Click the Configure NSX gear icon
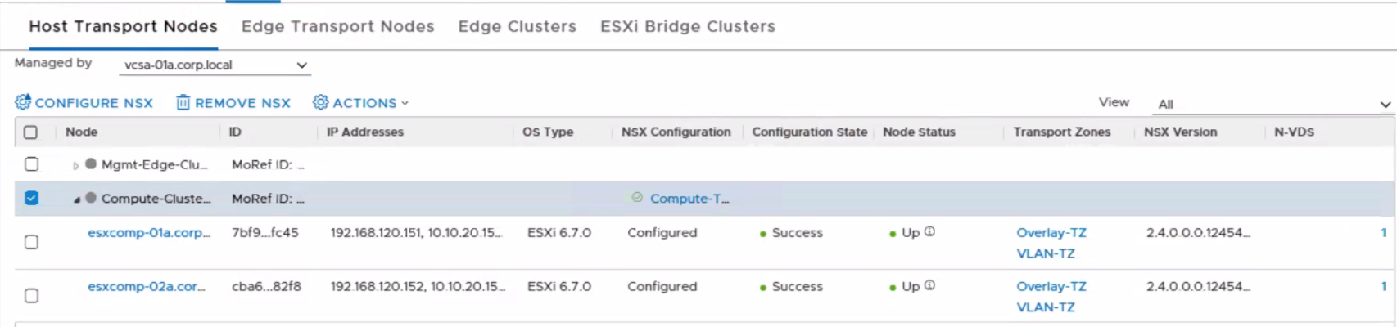Image resolution: width=1397 pixels, height=327 pixels. [23, 102]
